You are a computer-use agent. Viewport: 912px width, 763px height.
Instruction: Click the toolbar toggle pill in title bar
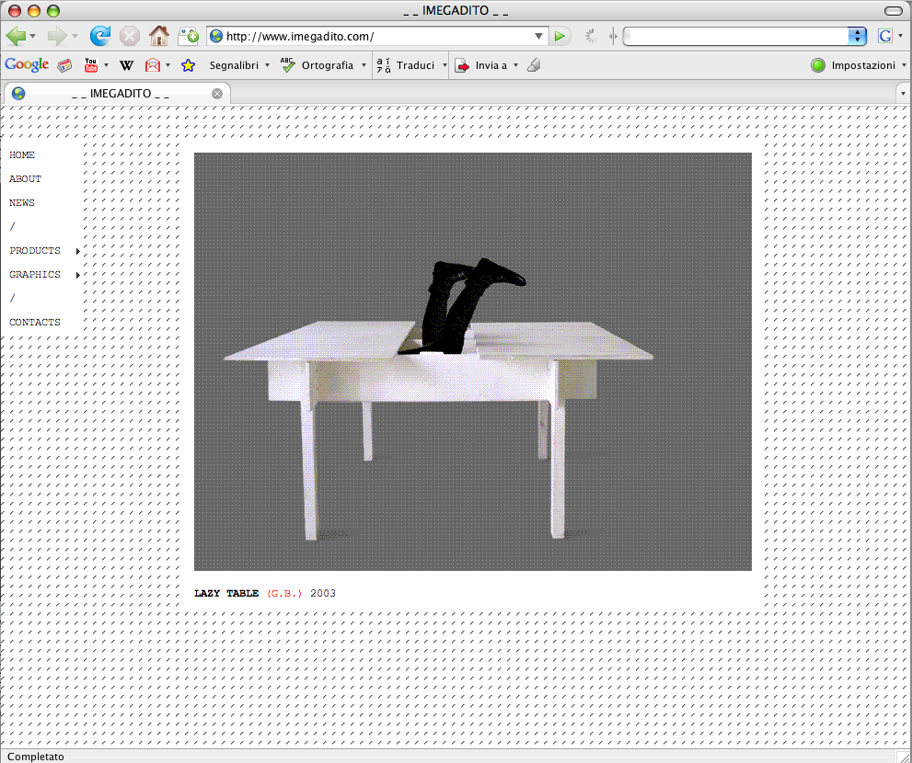[x=894, y=10]
